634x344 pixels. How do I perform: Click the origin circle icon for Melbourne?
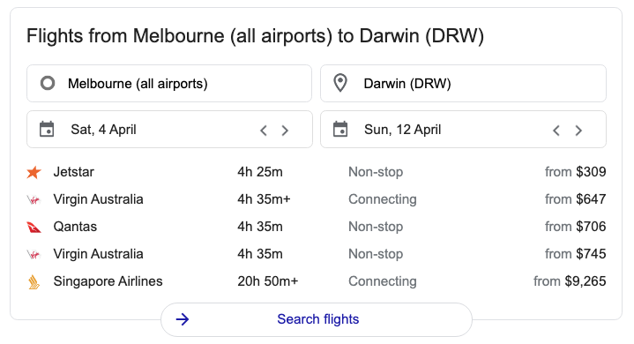pyautogui.click(x=48, y=83)
